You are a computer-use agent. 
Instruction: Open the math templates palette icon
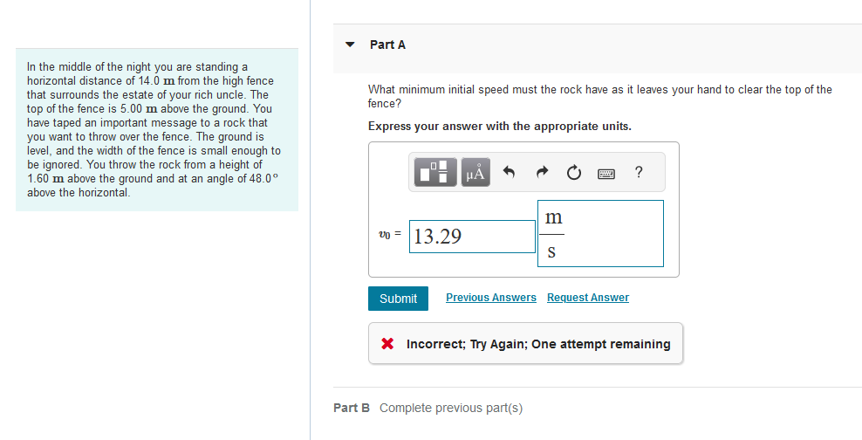point(435,172)
